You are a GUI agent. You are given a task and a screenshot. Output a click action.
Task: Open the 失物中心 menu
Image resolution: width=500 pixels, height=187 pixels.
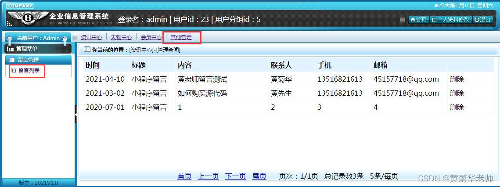point(121,37)
